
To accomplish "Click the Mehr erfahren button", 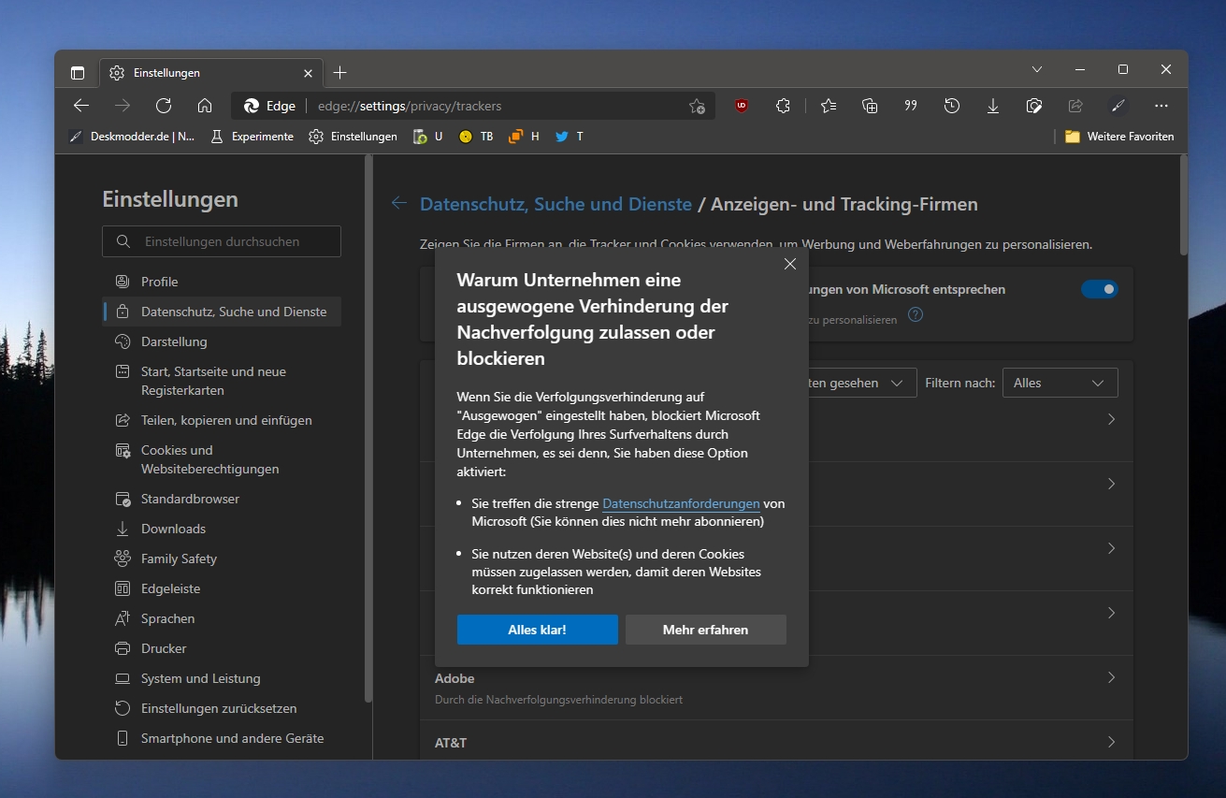I will point(706,630).
